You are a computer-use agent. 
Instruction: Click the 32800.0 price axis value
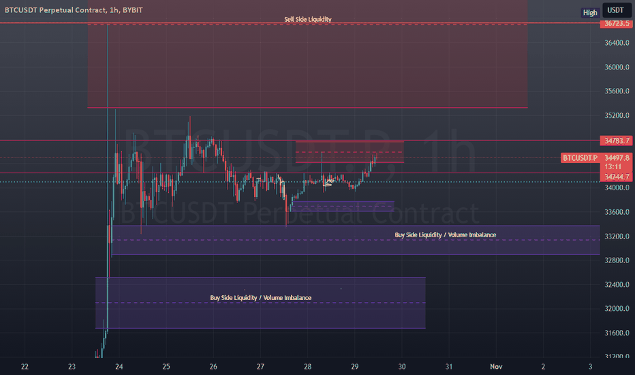pos(617,260)
